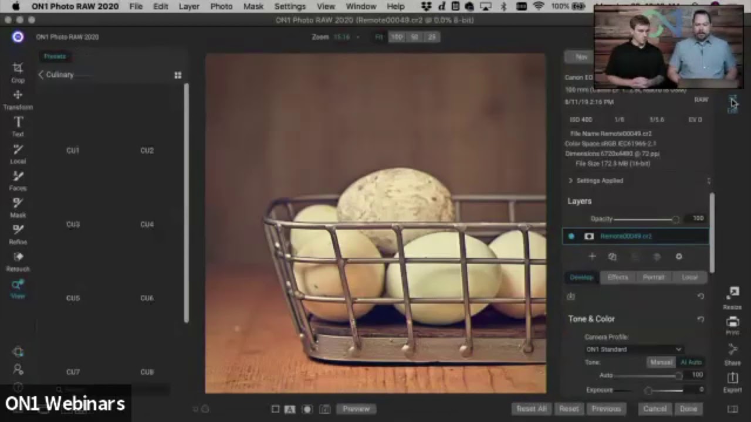This screenshot has height=422, width=751.
Task: Open the Settings Applied sort arrows
Action: click(x=708, y=181)
